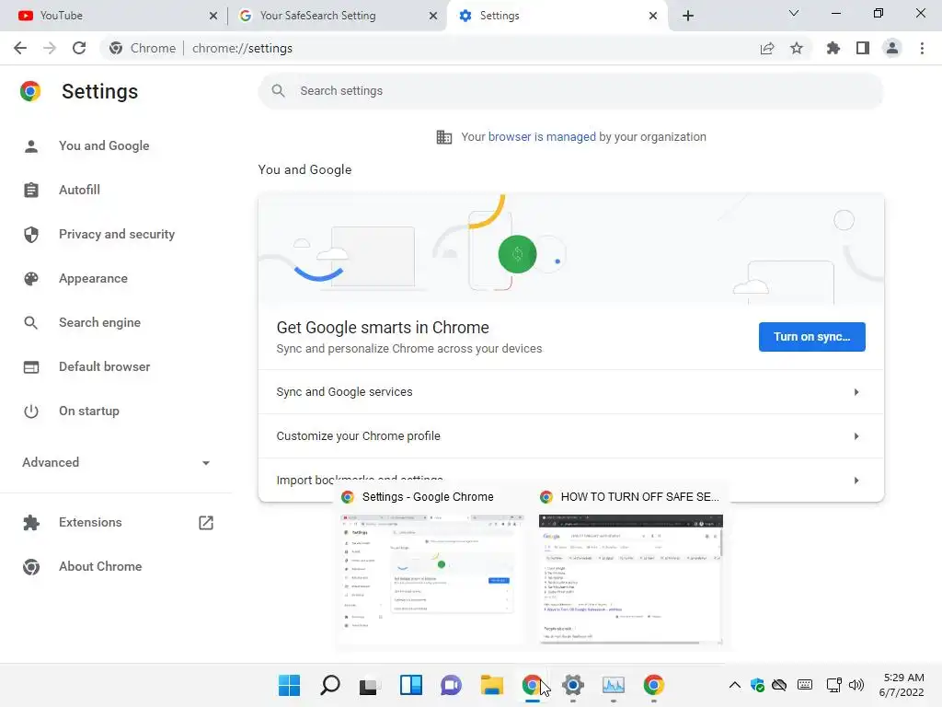Open the profile avatar menu
942x707 pixels.
coord(892,48)
